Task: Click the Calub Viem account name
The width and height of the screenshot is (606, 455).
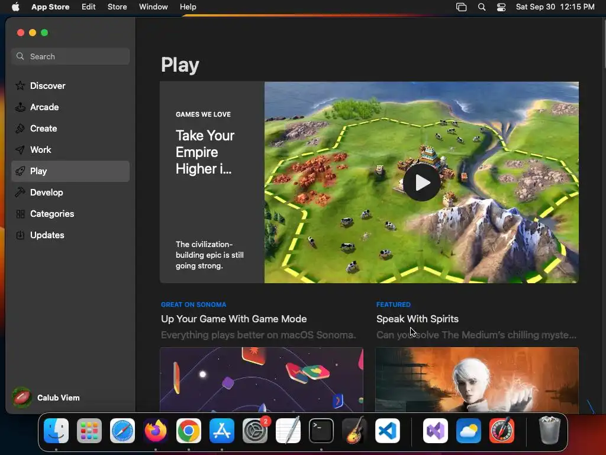Action: 59,398
